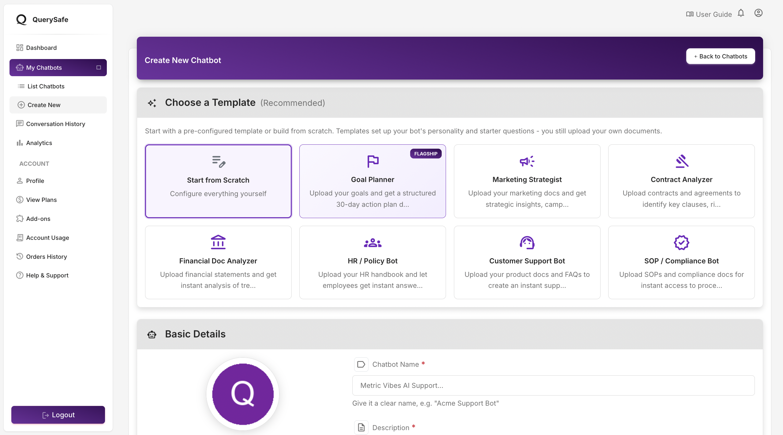Click the Dashboard grid icon
This screenshot has height=435, width=783.
pos(20,48)
